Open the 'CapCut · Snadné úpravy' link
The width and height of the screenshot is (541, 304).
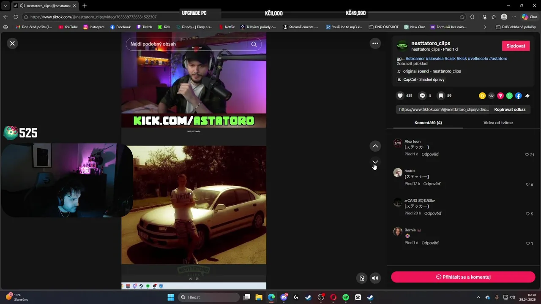(x=424, y=79)
